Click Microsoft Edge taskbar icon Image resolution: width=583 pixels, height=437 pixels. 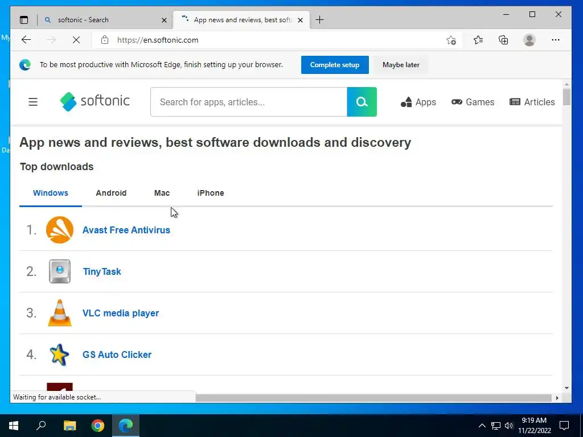point(126,426)
